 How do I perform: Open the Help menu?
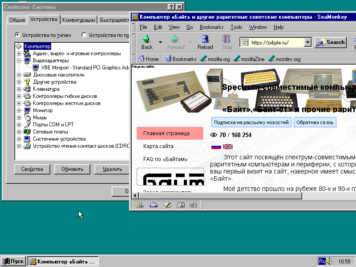pyautogui.click(x=279, y=27)
